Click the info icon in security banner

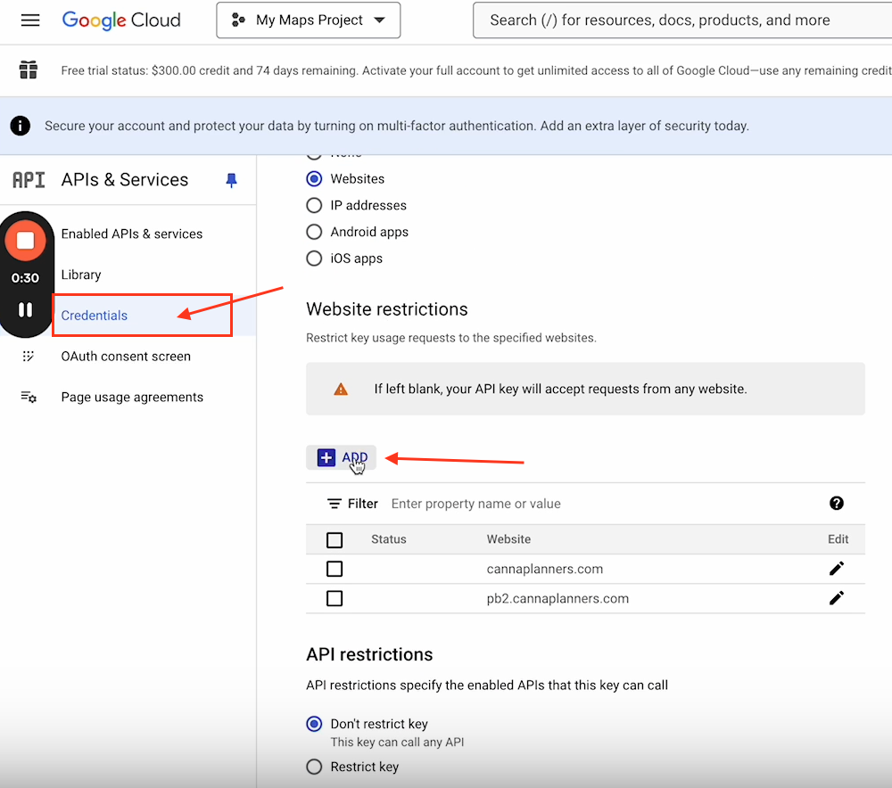coord(20,126)
